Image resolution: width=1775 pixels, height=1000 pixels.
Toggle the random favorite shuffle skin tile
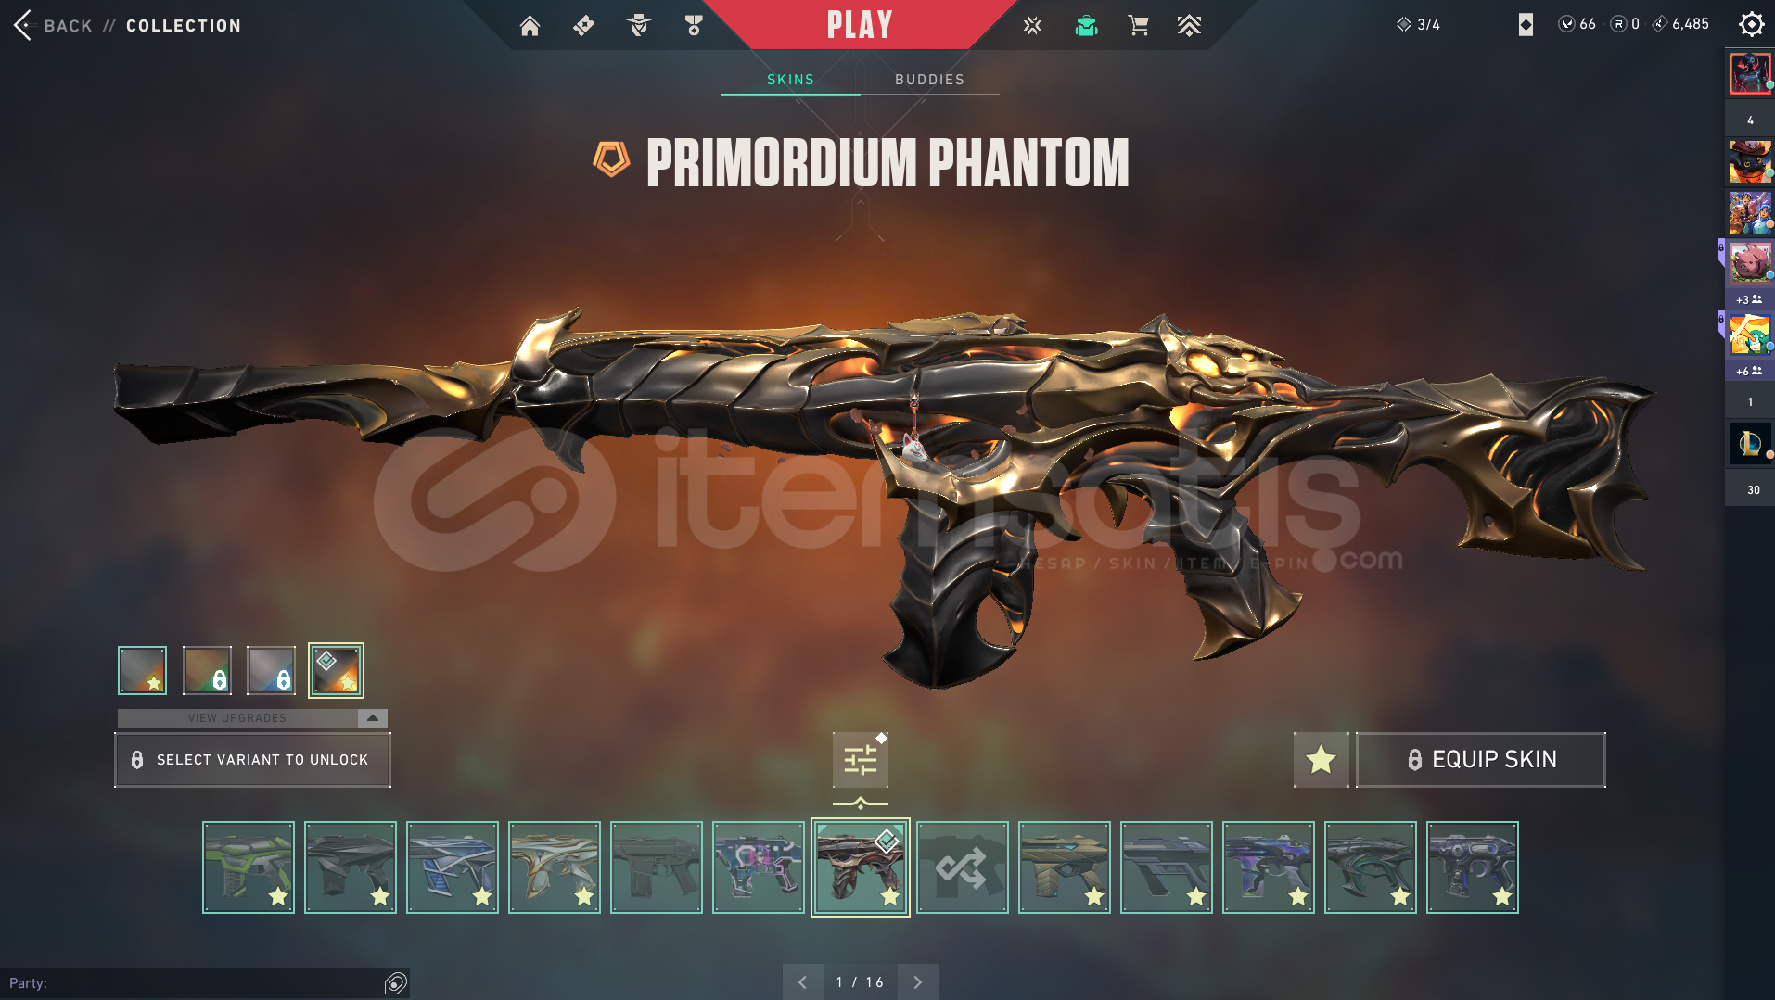click(963, 867)
